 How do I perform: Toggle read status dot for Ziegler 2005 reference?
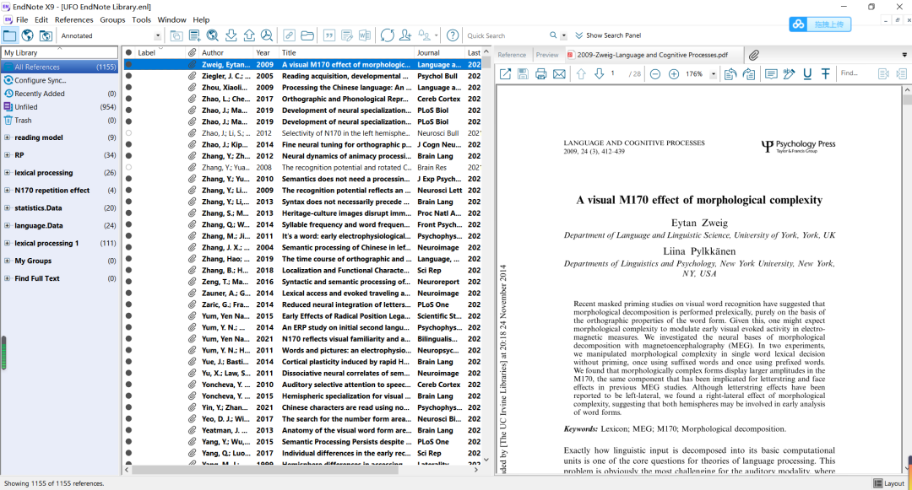(129, 76)
